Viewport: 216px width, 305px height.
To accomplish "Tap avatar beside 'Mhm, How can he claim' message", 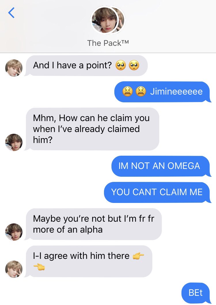I will point(14,142).
